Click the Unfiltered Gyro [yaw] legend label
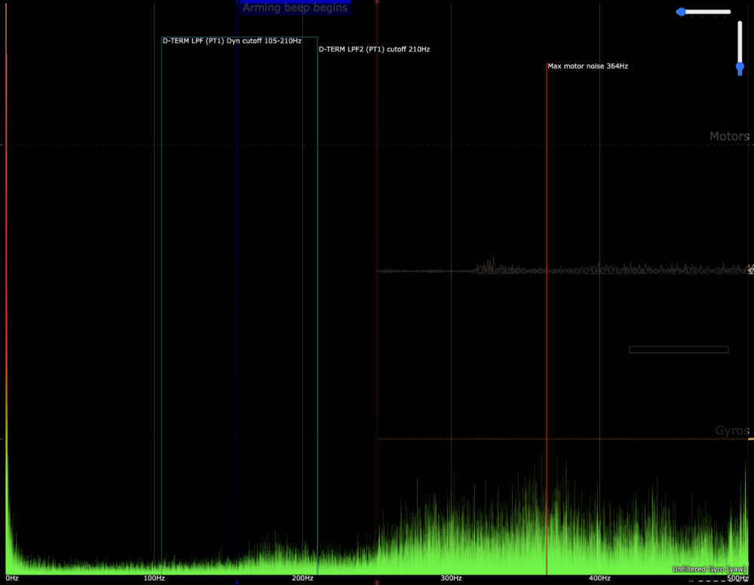The width and height of the screenshot is (754, 585). [x=710, y=569]
